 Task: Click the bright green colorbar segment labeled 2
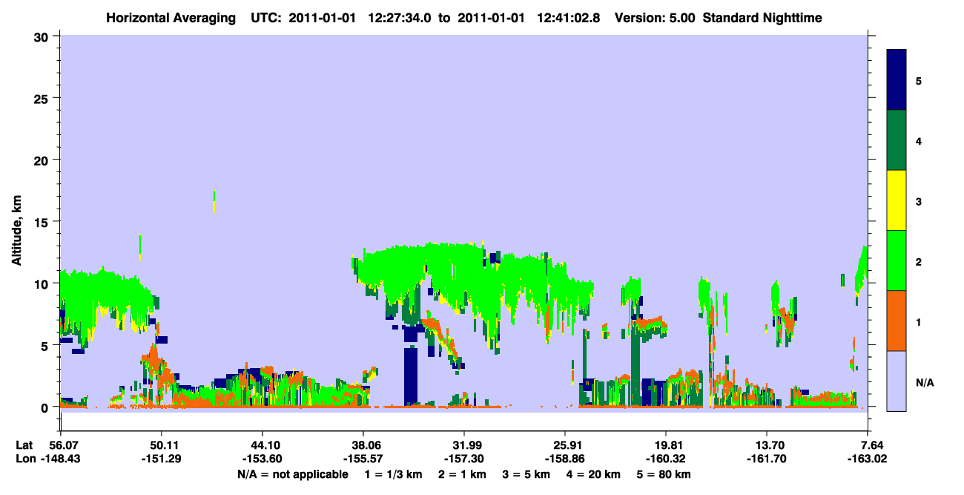(897, 260)
